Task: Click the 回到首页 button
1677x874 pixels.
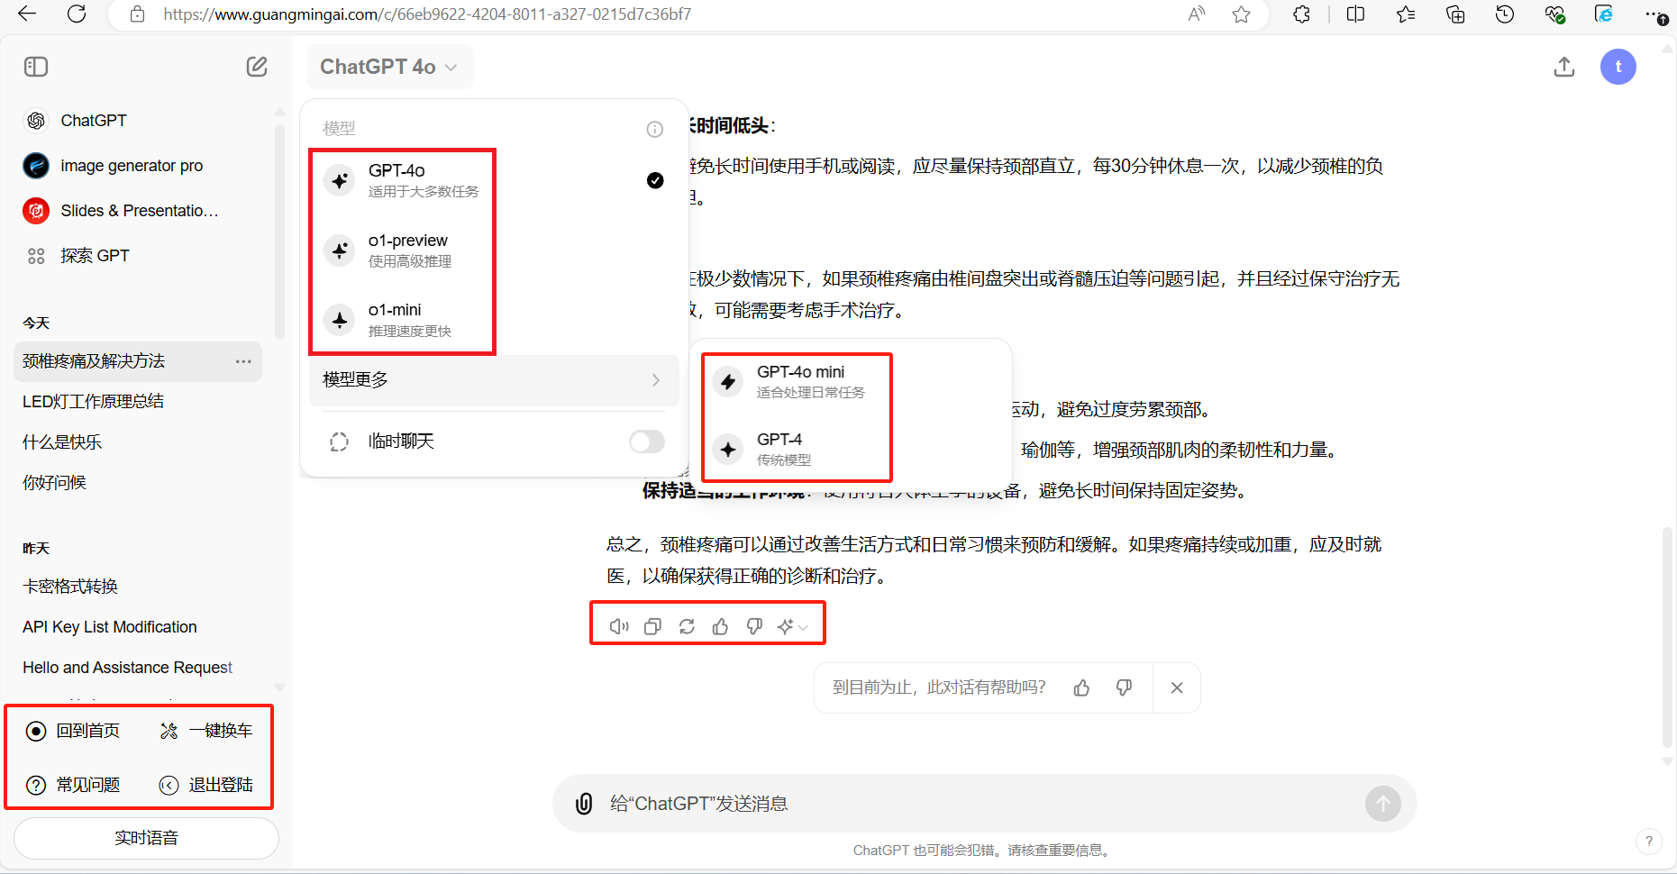Action: click(x=73, y=731)
